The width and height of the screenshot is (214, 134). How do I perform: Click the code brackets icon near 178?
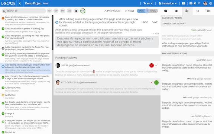[x=153, y=33]
